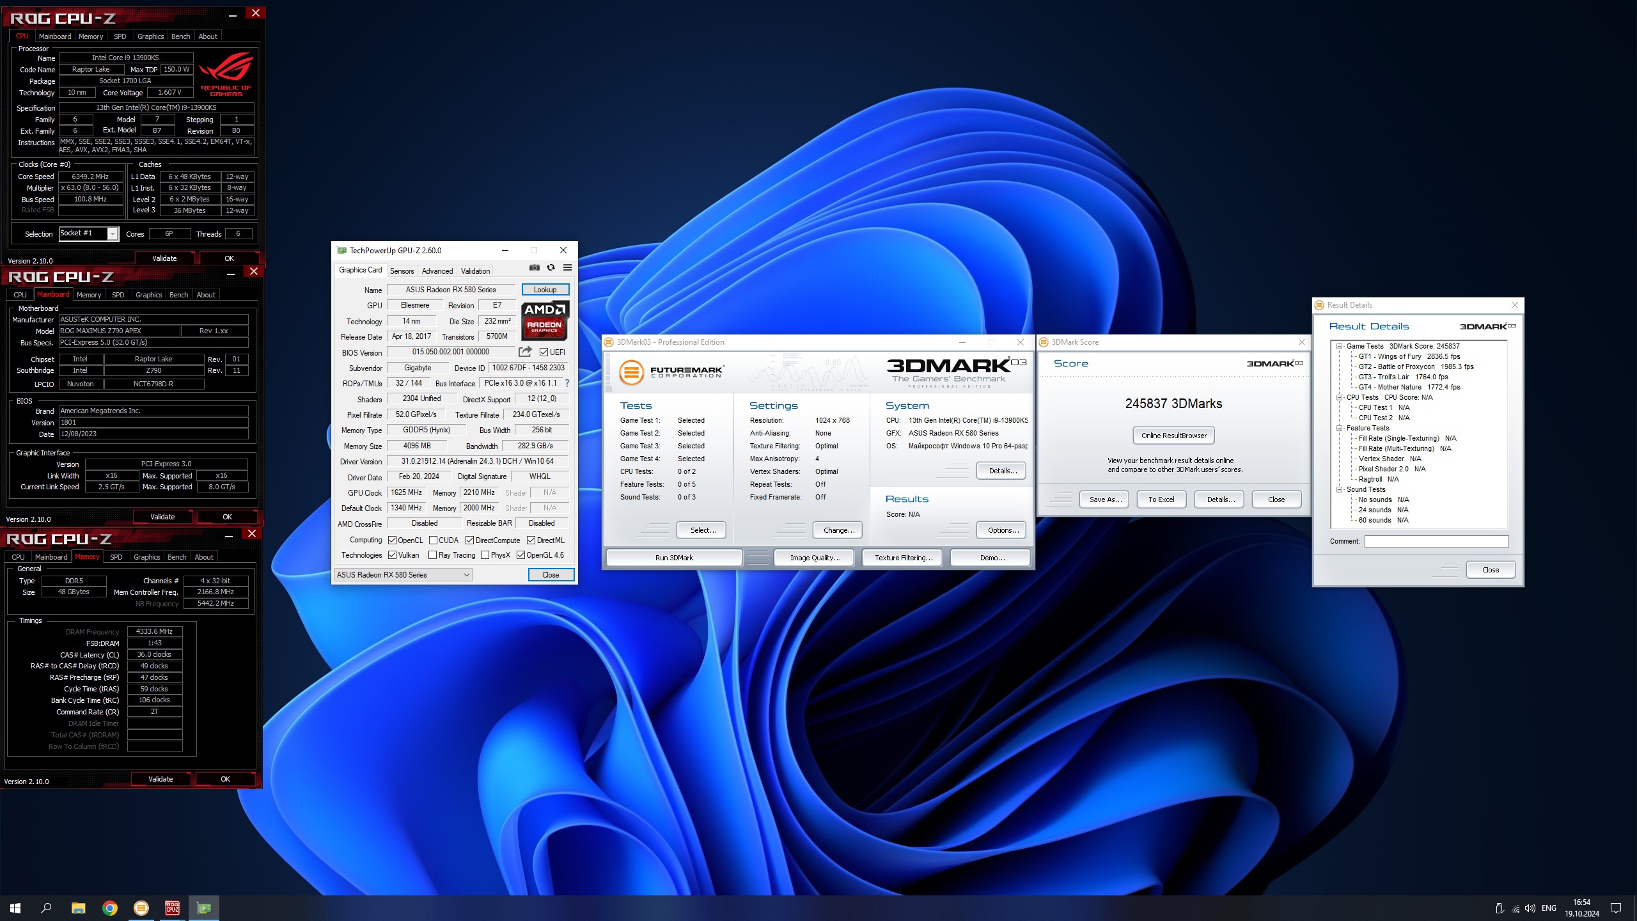Click the 3DMark Score window title icon
Image resolution: width=1637 pixels, height=921 pixels.
[1044, 342]
